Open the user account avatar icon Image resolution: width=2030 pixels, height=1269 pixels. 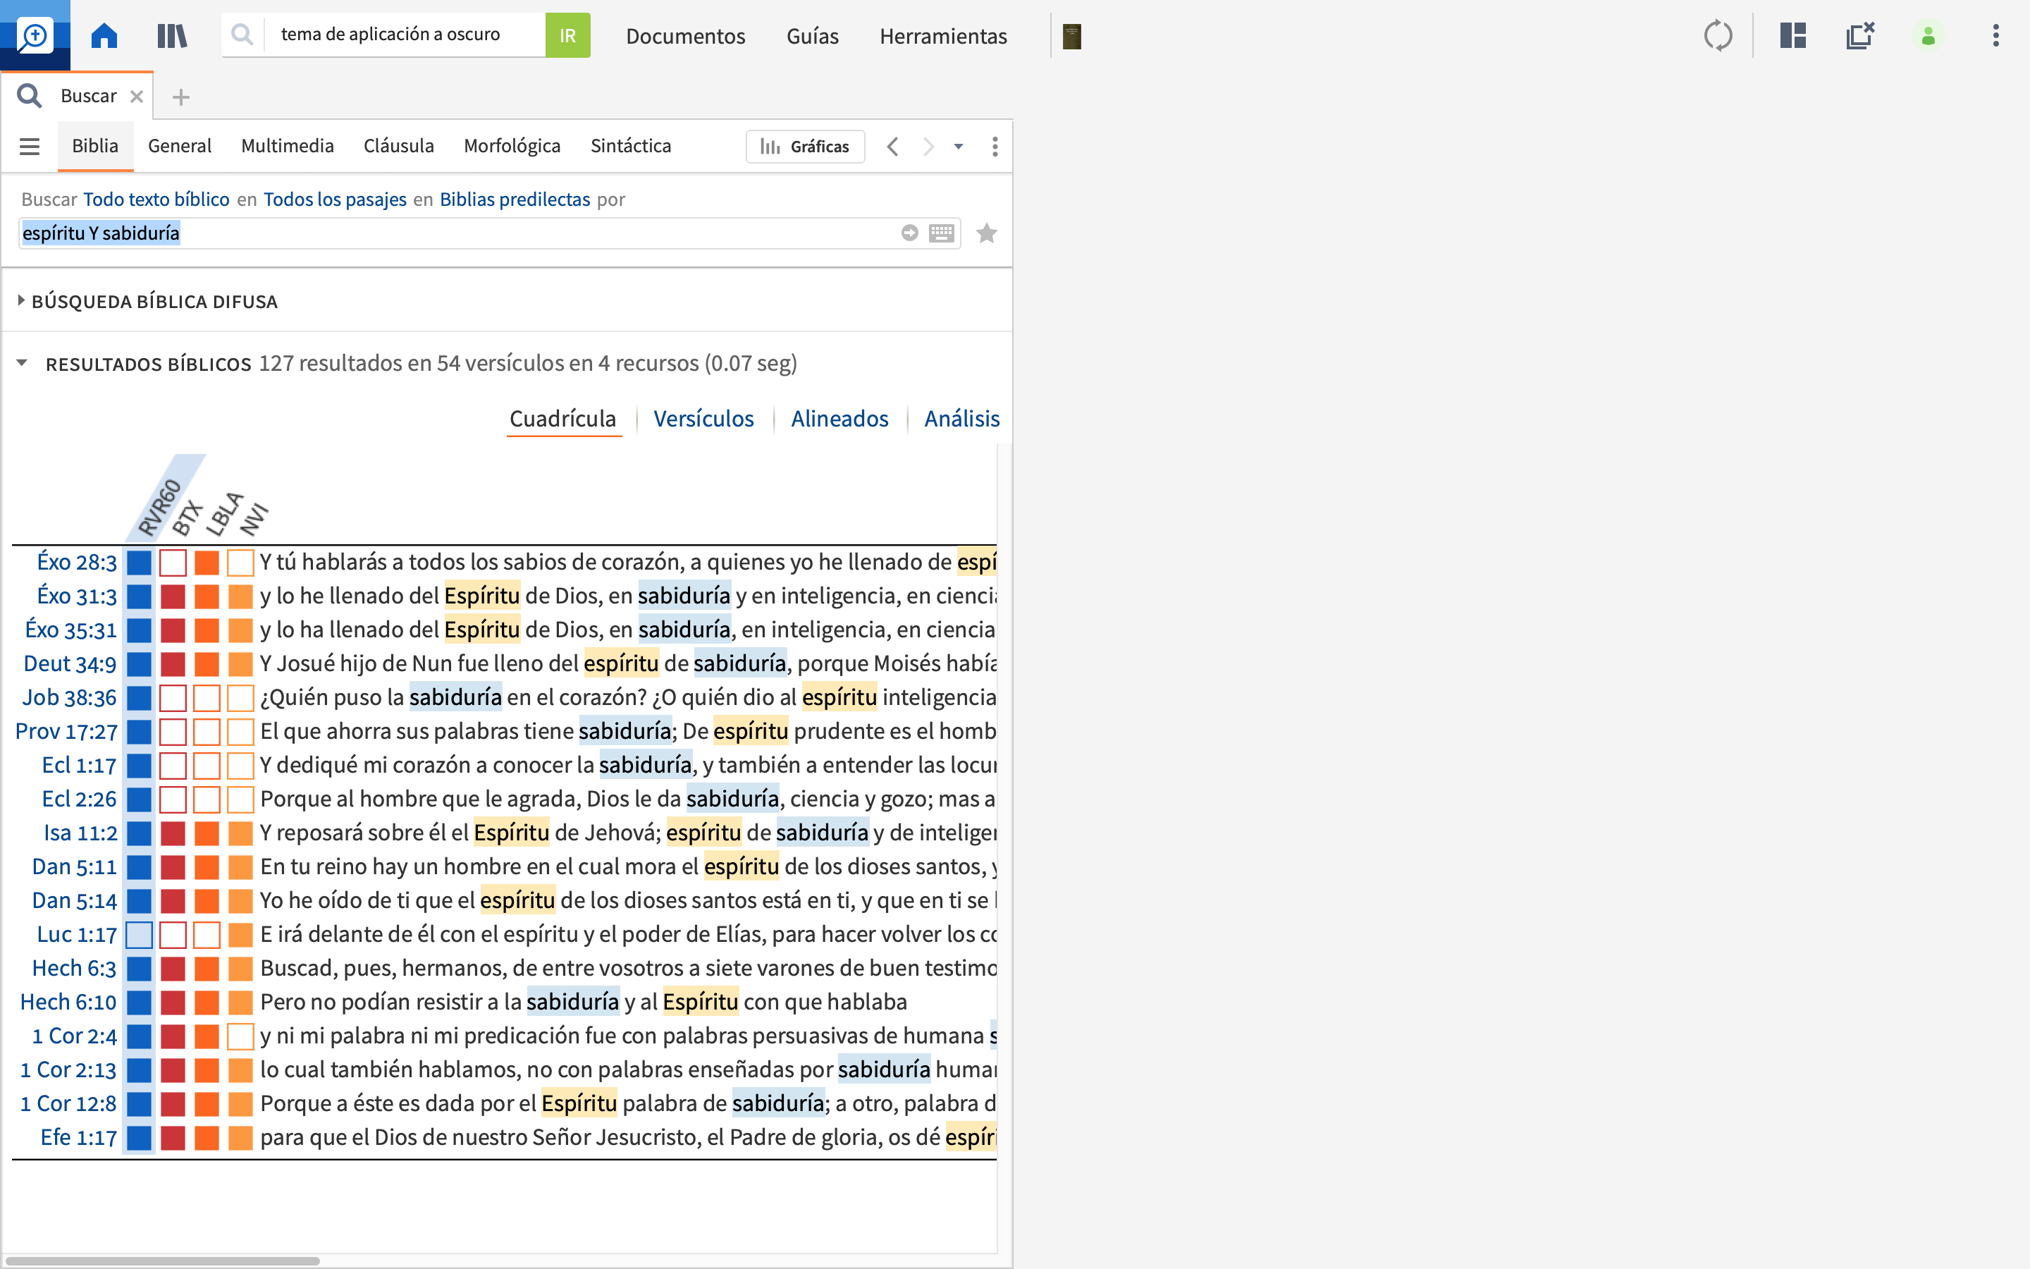(x=1928, y=35)
